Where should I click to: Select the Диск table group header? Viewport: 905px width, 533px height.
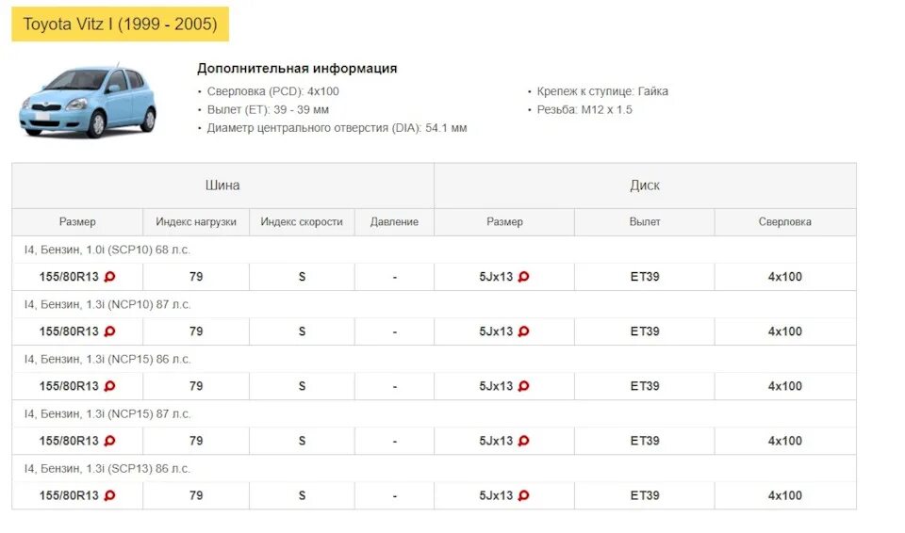(645, 186)
